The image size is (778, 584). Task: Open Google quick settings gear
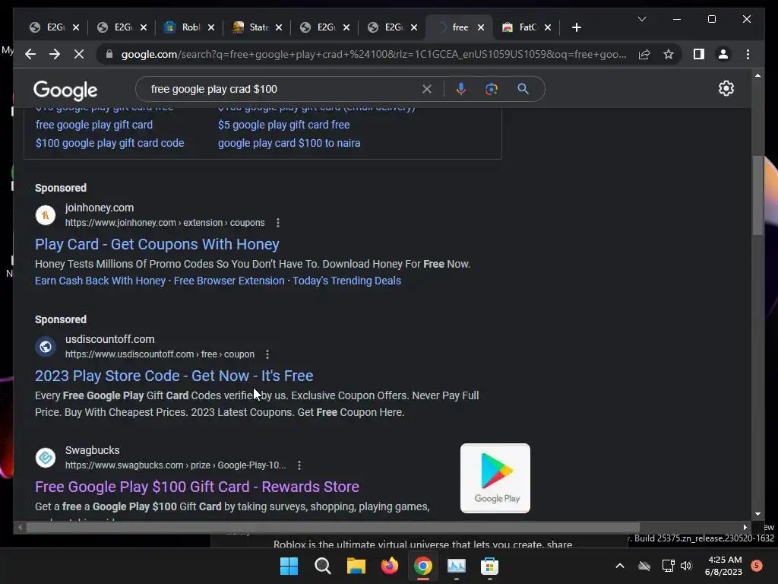[726, 88]
